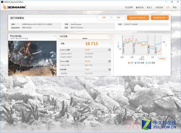Maximize the 3DMark window
Image resolution: width=181 pixels, height=133 pixels.
click(x=172, y=2)
